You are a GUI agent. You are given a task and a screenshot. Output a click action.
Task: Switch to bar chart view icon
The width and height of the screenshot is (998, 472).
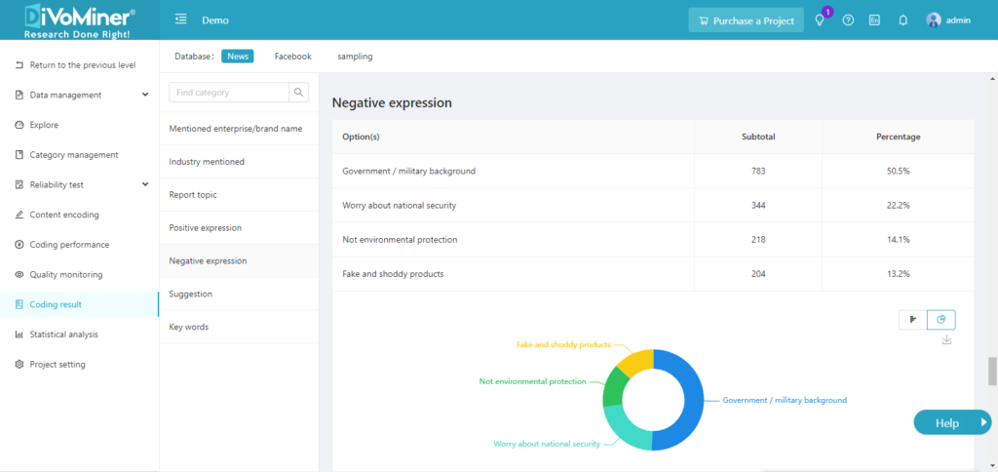click(x=913, y=320)
